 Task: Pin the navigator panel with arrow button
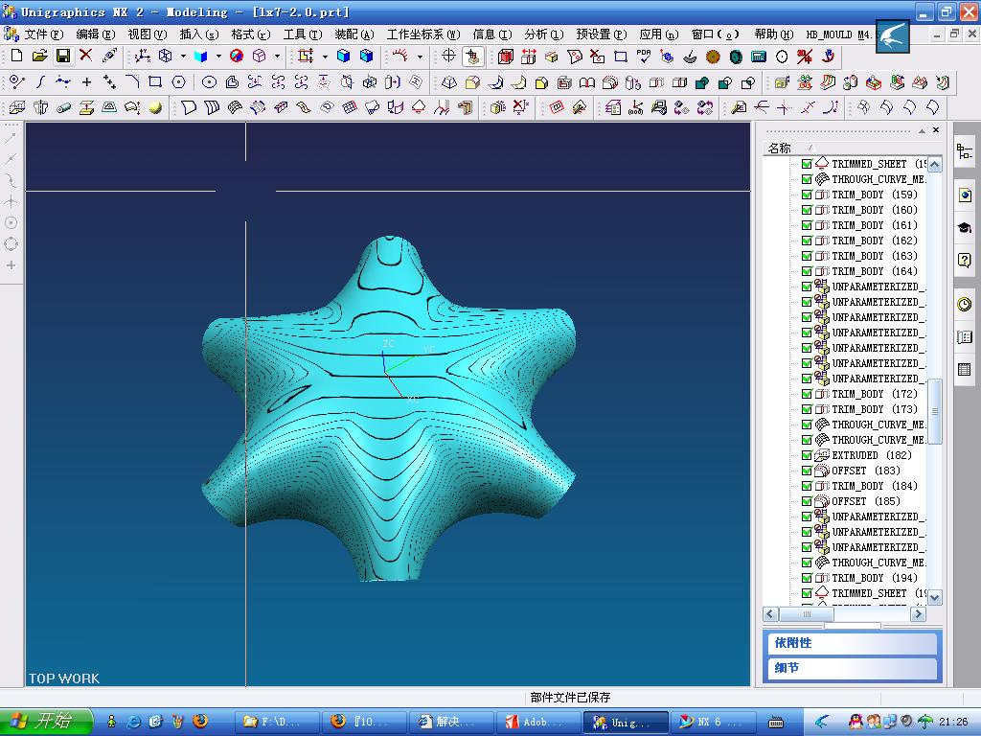tap(922, 130)
